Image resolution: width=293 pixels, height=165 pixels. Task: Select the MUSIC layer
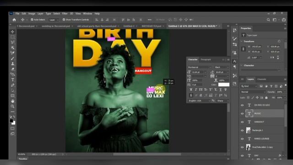[265, 114]
